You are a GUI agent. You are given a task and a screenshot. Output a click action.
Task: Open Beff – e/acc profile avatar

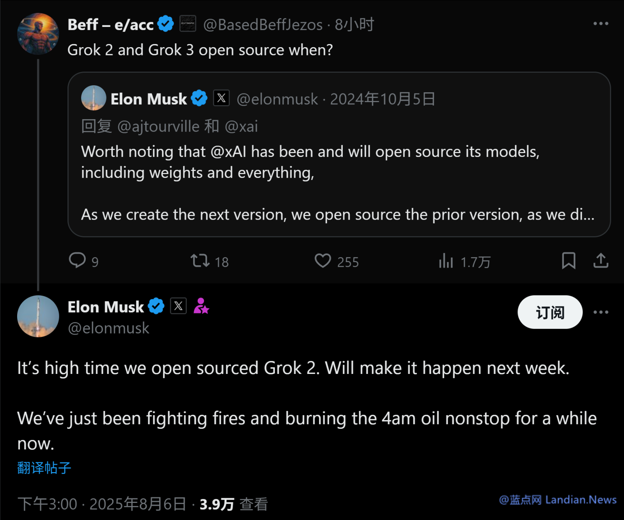(38, 34)
